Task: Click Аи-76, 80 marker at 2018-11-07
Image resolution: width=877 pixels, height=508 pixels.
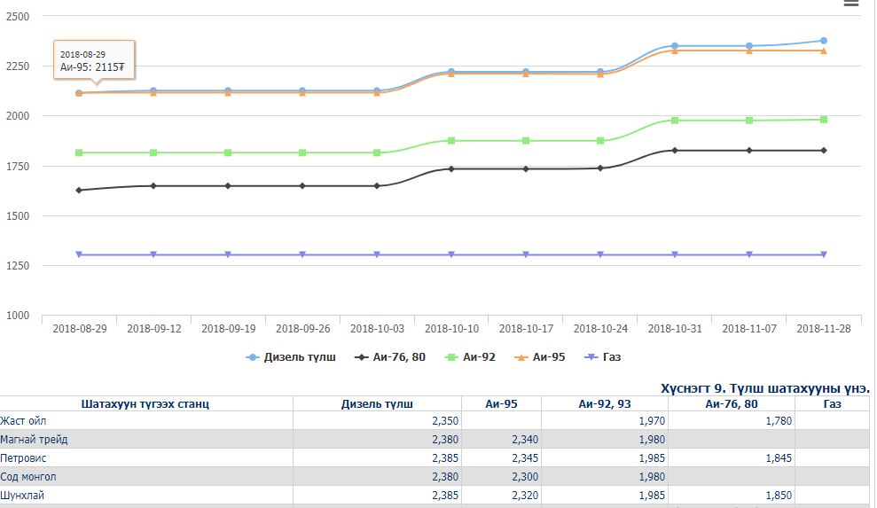Action: (749, 151)
